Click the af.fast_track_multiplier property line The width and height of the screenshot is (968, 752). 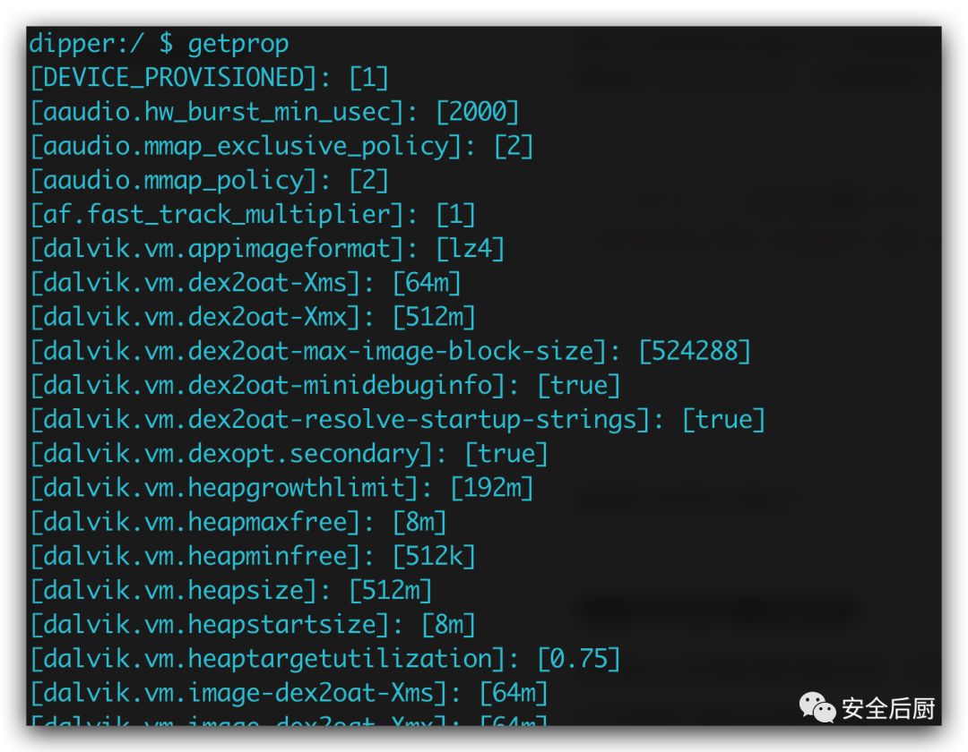pyautogui.click(x=253, y=214)
